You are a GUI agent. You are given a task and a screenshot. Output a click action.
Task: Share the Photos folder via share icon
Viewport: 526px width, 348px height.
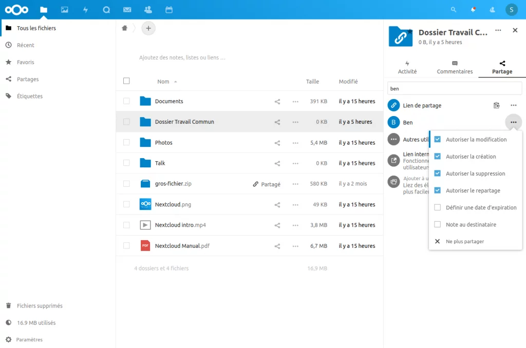coord(277,143)
